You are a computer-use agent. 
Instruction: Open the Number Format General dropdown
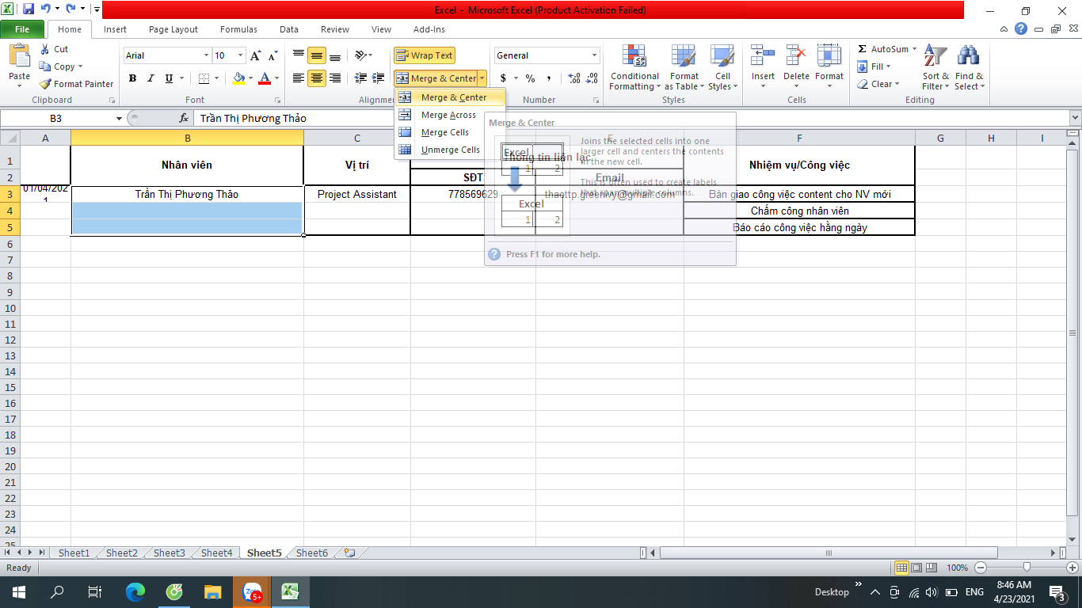point(595,55)
